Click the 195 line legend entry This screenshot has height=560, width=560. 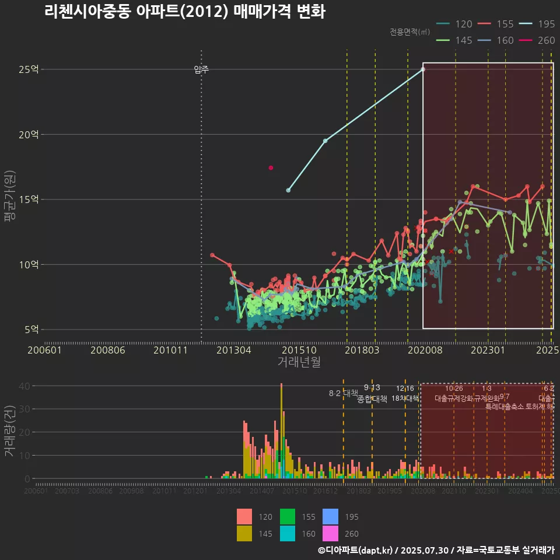pos(537,24)
